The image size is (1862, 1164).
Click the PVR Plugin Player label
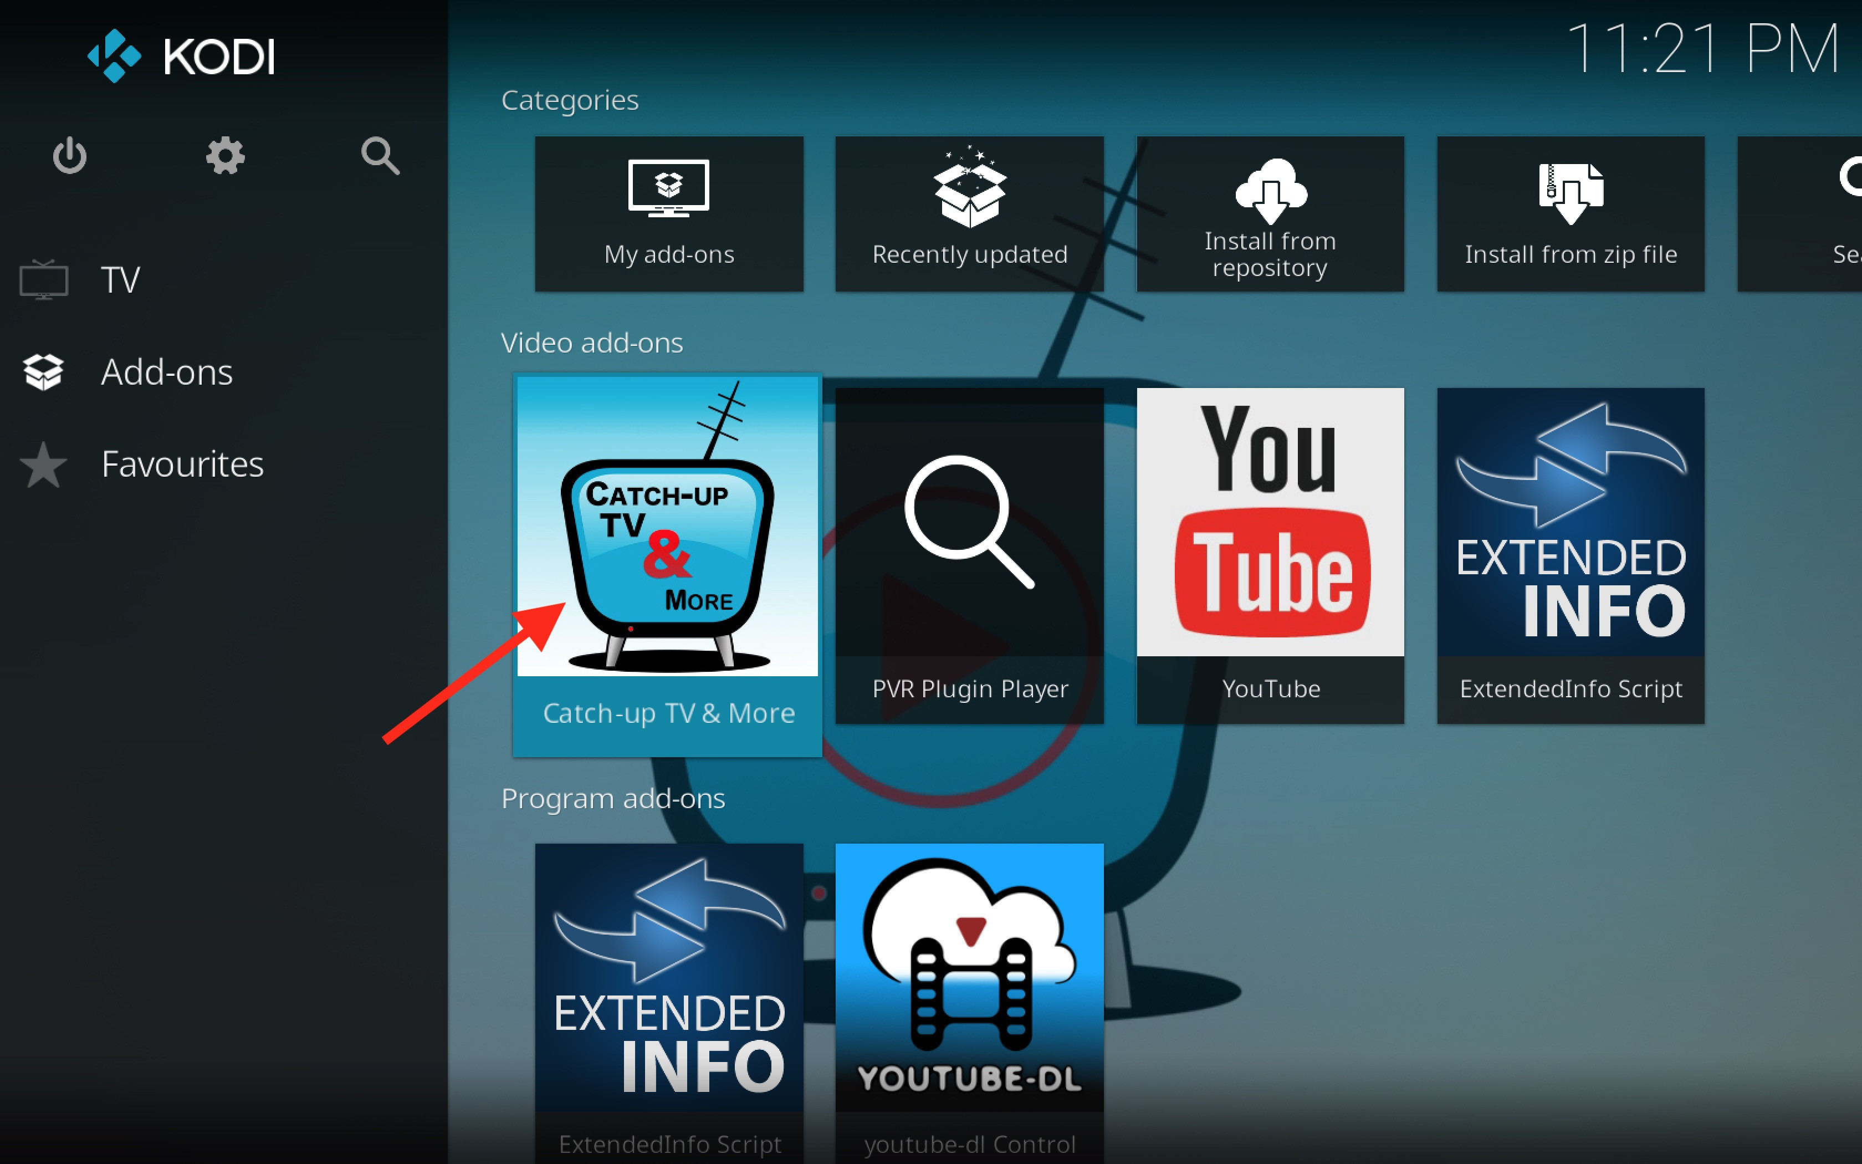click(x=970, y=689)
